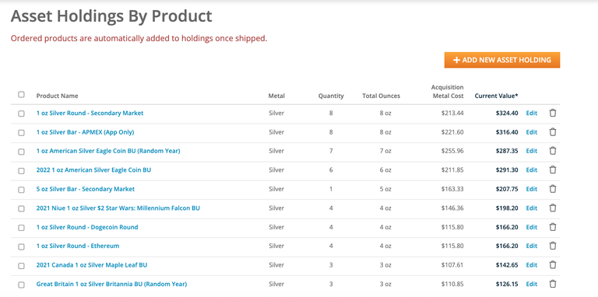The width and height of the screenshot is (598, 297).
Task: Click the Add New Asset Holding button
Action: 502,60
